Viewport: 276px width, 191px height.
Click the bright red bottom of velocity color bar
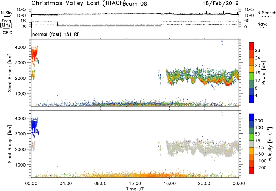click(252, 171)
